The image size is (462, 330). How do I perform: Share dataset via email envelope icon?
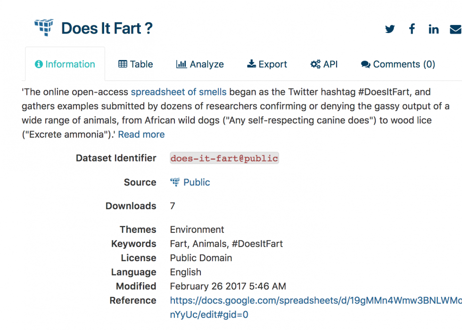pos(456,29)
